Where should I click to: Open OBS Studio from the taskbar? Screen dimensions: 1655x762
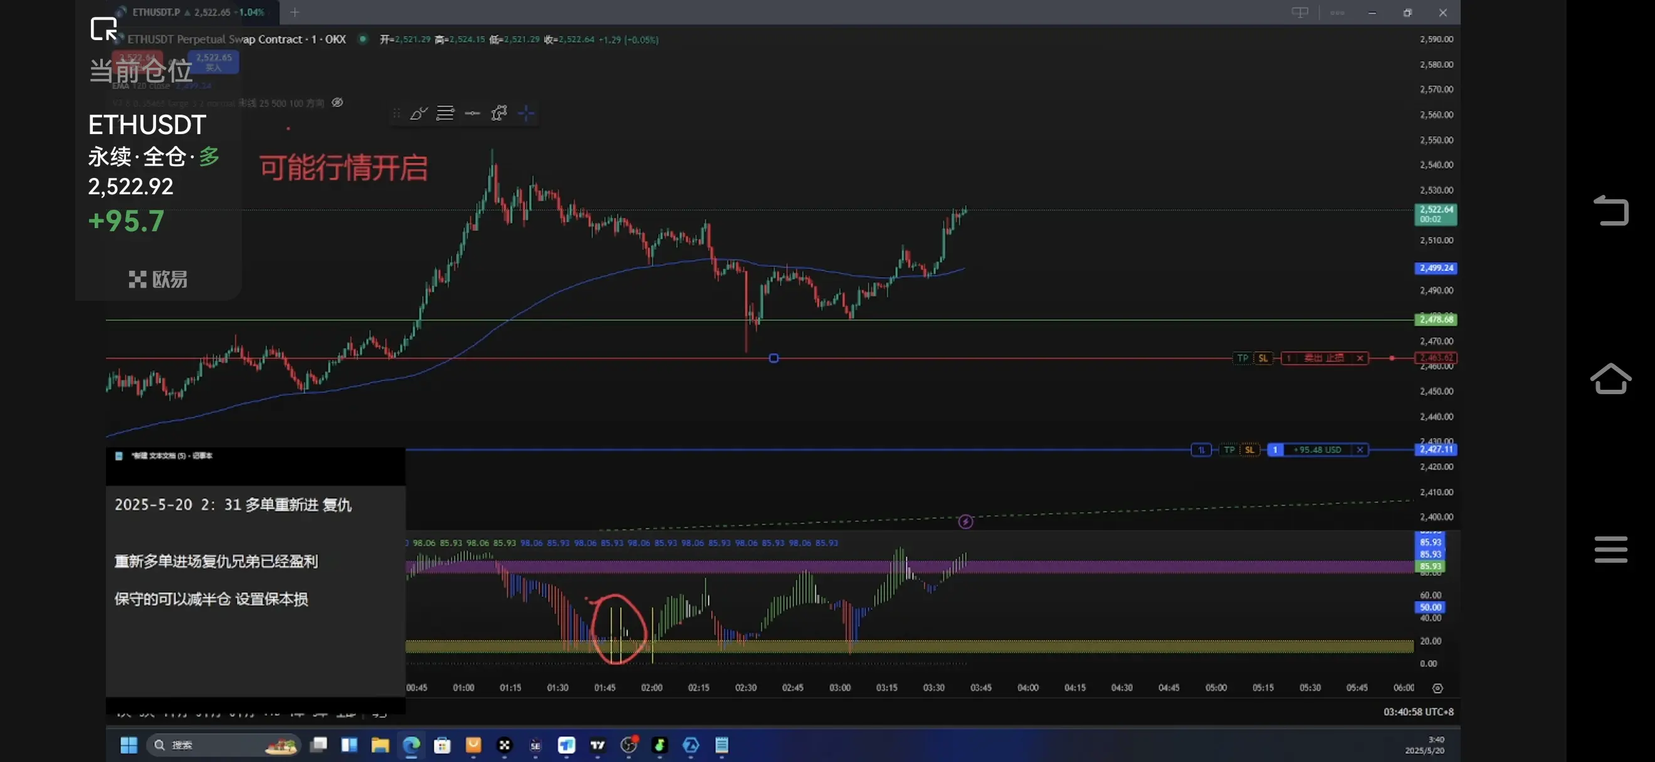coord(628,745)
